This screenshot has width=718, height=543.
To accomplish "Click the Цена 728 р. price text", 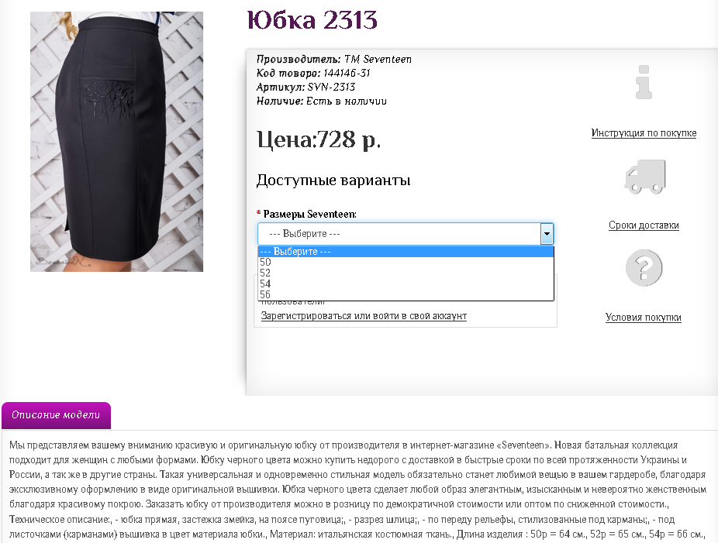I will tap(319, 139).
